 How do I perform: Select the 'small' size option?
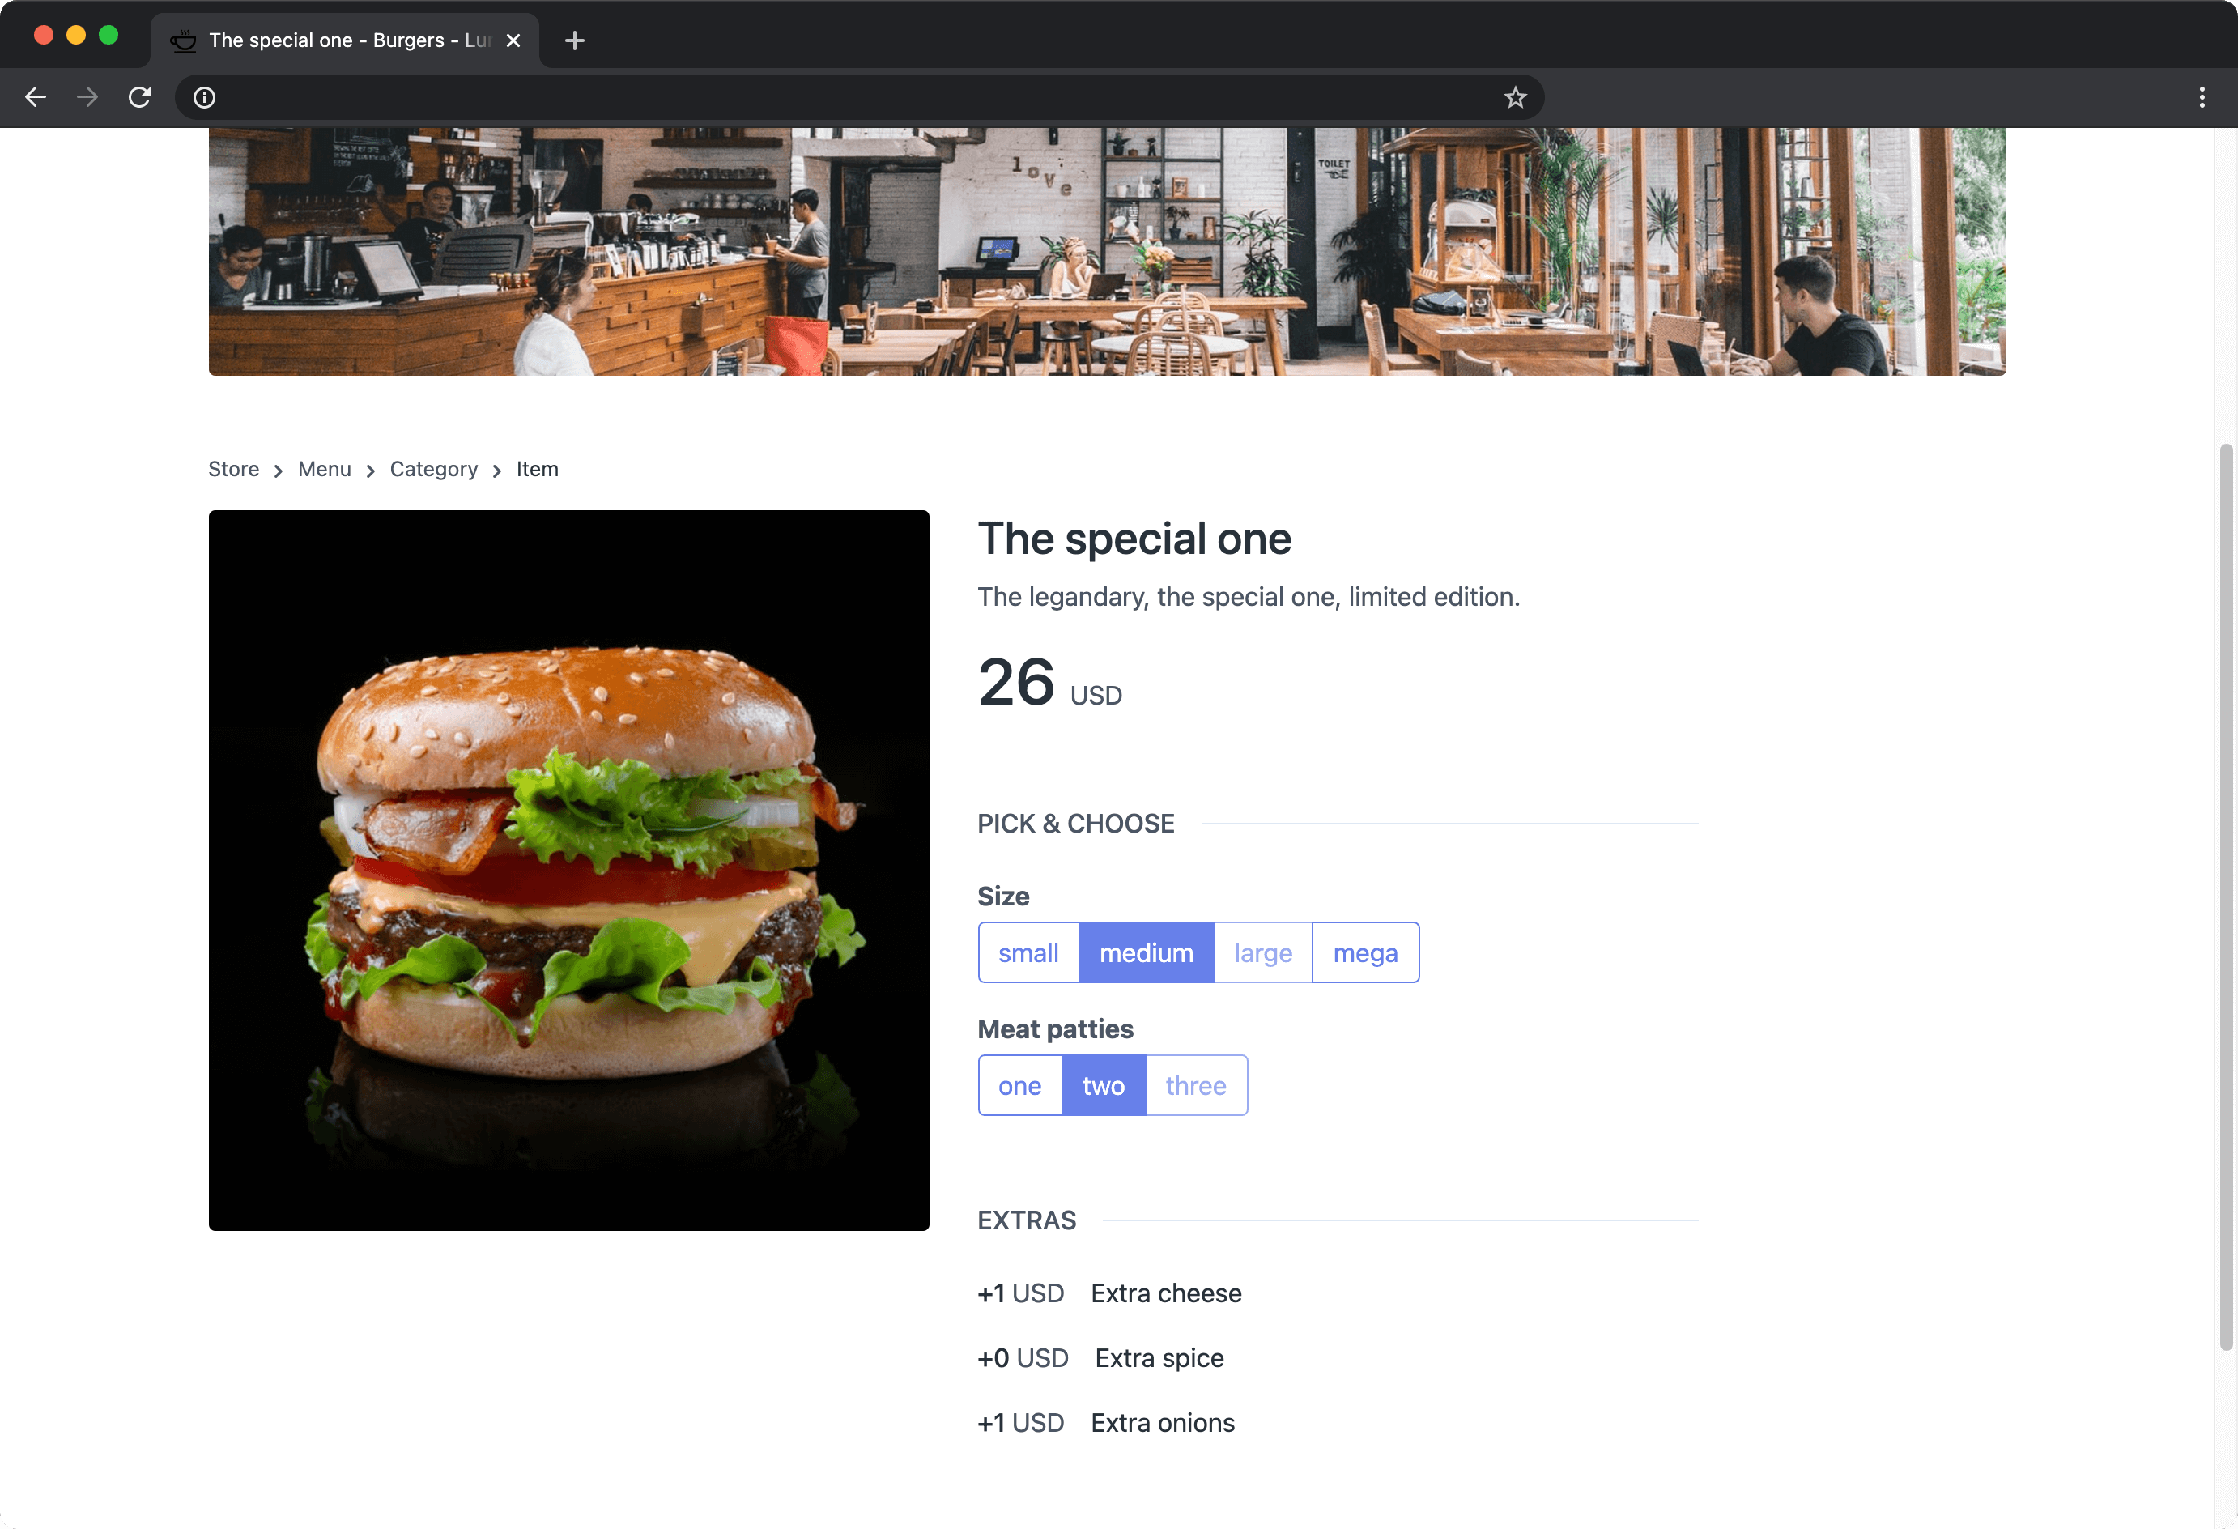(1029, 952)
